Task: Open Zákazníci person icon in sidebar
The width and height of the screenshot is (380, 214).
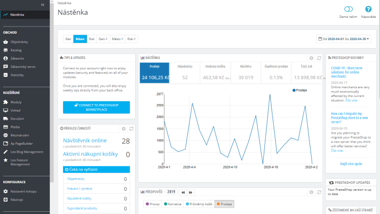Action: [x=5, y=59]
